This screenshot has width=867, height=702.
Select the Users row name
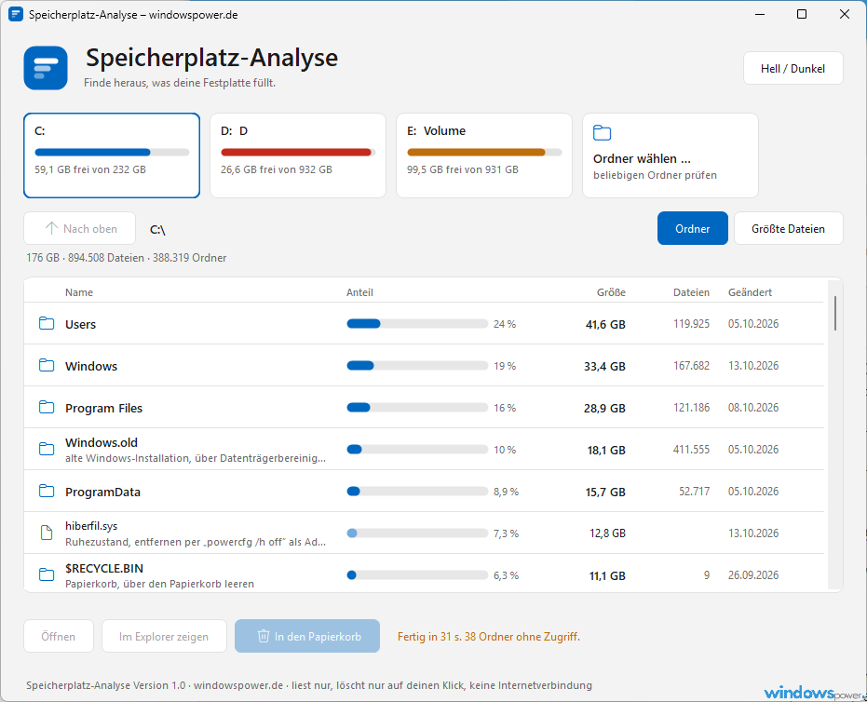tap(80, 325)
